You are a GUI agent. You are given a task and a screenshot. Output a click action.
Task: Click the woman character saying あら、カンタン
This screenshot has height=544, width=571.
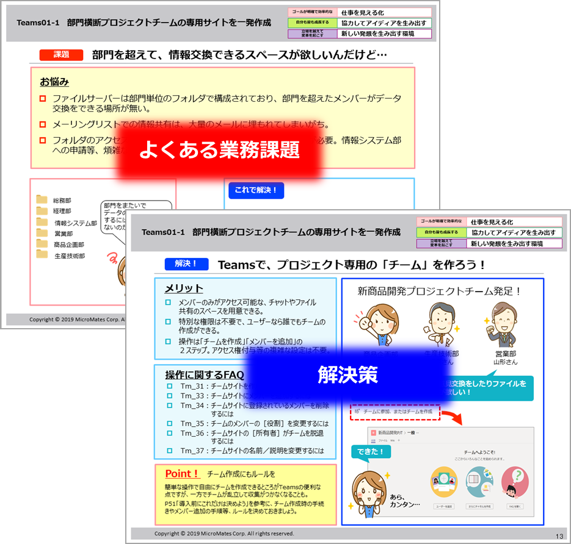click(x=368, y=494)
